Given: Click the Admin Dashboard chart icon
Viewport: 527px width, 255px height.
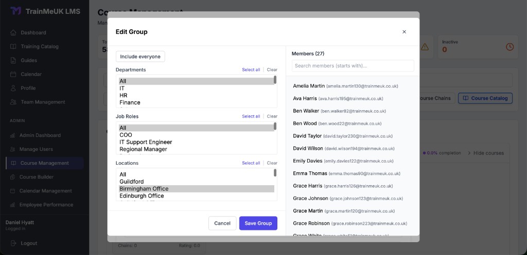Looking at the screenshot, I should coord(12,135).
